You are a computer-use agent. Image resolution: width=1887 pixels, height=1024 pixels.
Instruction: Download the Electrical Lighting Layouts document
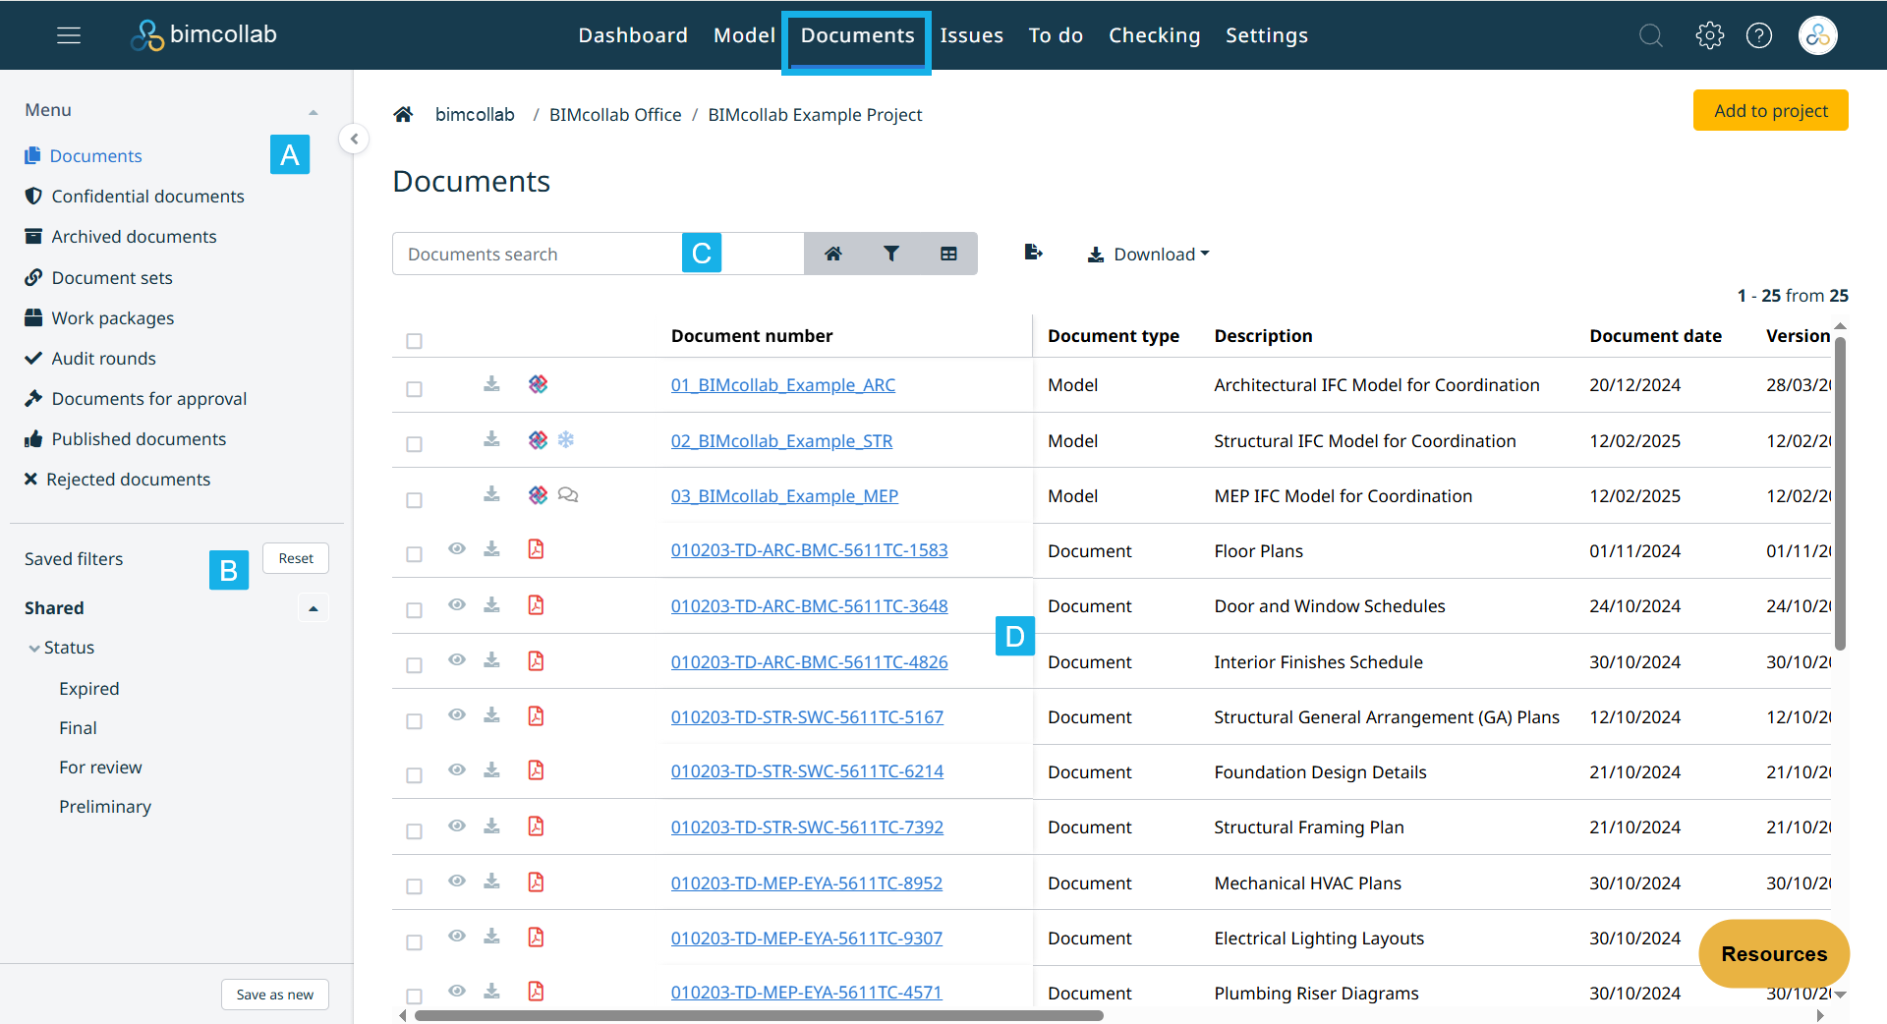(491, 937)
